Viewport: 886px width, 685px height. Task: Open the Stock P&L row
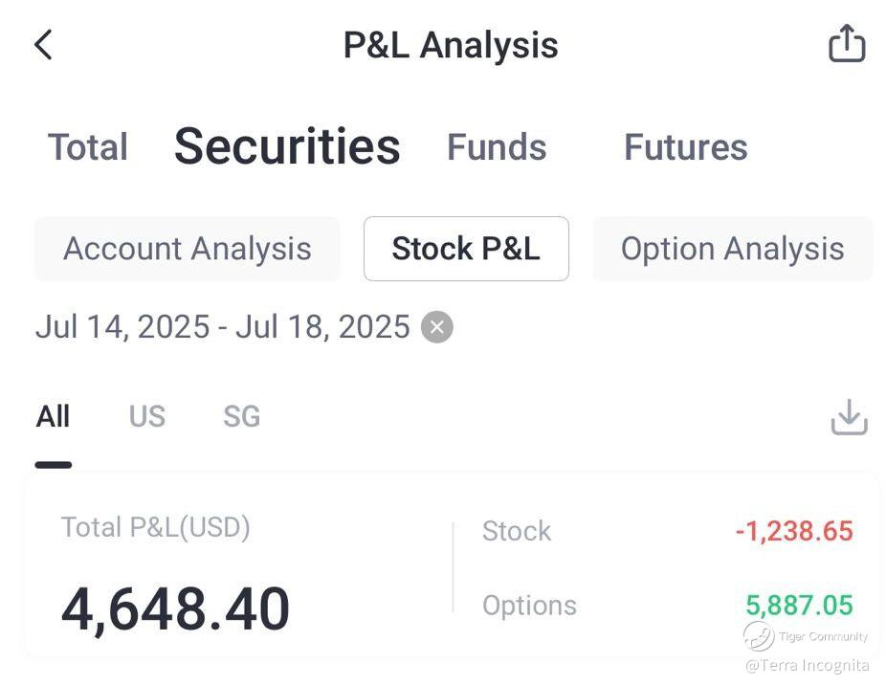click(667, 531)
